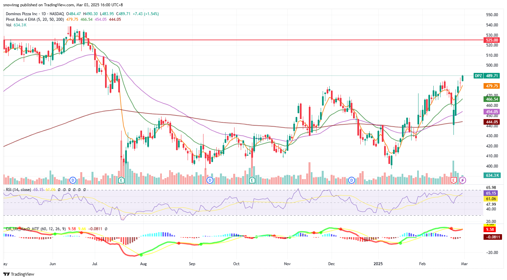Click the Jun label on time axis

(x=53, y=264)
